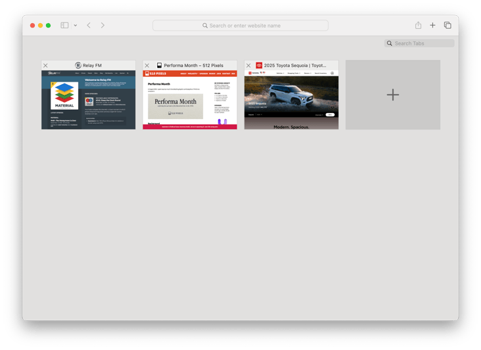Click the green full screen window button
The height and width of the screenshot is (350, 481).
coord(48,26)
